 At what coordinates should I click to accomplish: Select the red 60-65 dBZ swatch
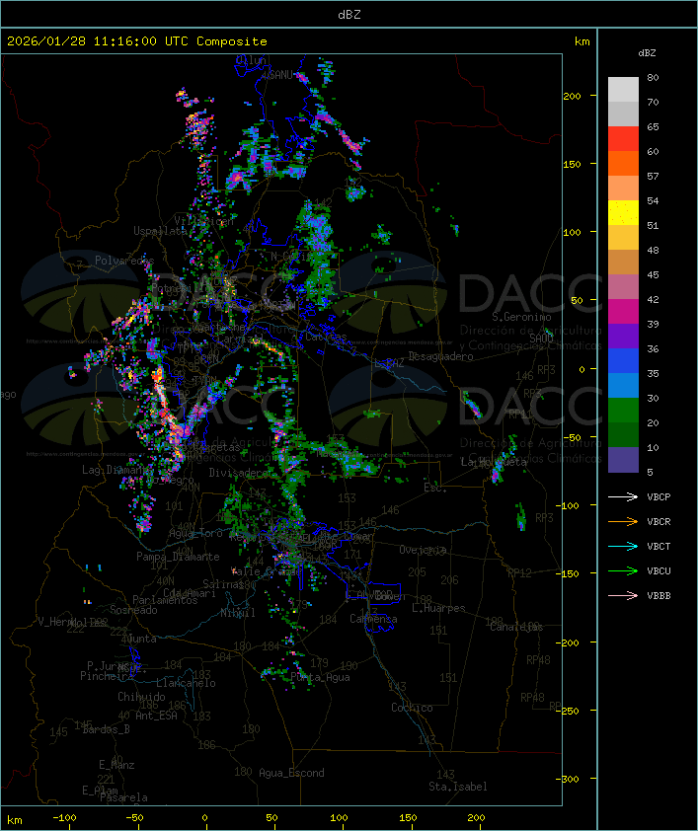click(x=623, y=139)
